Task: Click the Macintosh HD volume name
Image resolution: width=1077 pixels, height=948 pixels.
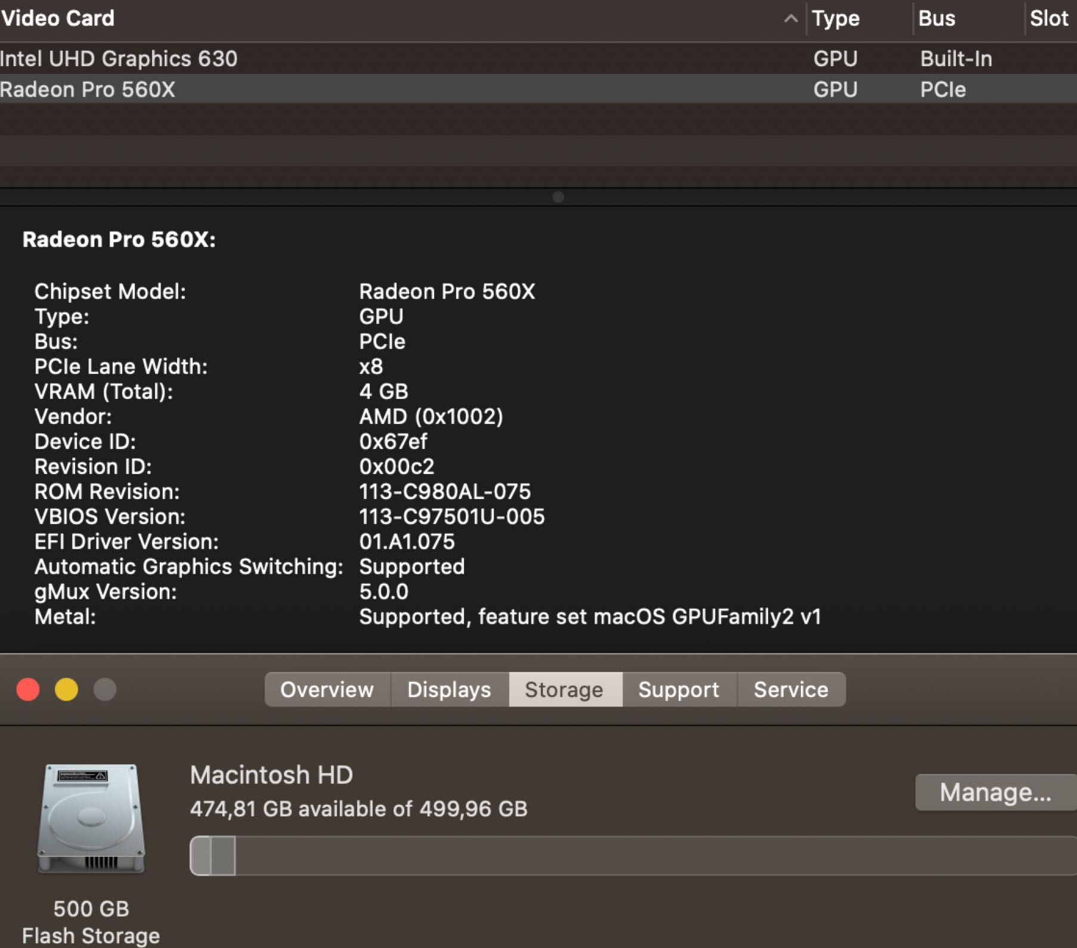Action: pyautogui.click(x=271, y=775)
